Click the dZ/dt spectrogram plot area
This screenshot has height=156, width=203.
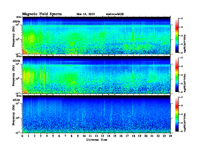(96, 114)
